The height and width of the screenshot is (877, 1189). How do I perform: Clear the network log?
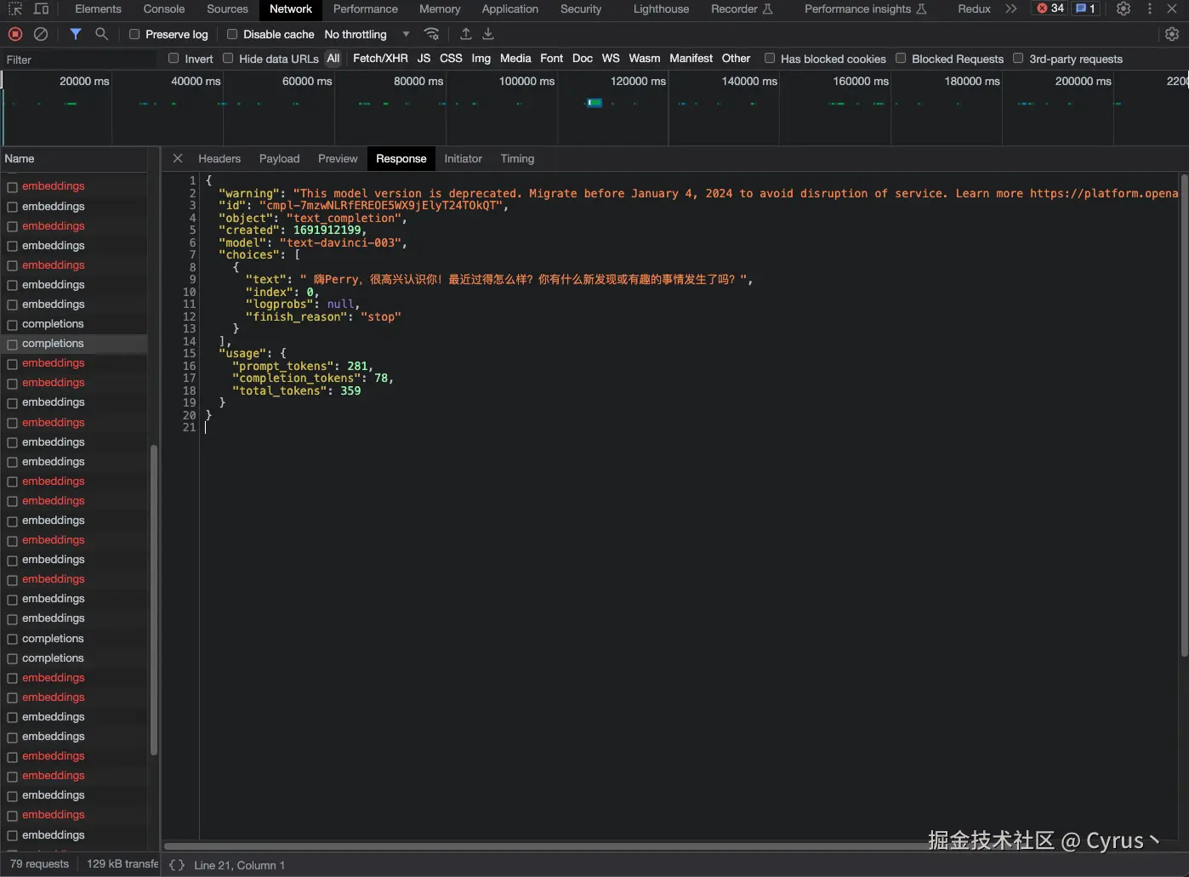click(41, 34)
